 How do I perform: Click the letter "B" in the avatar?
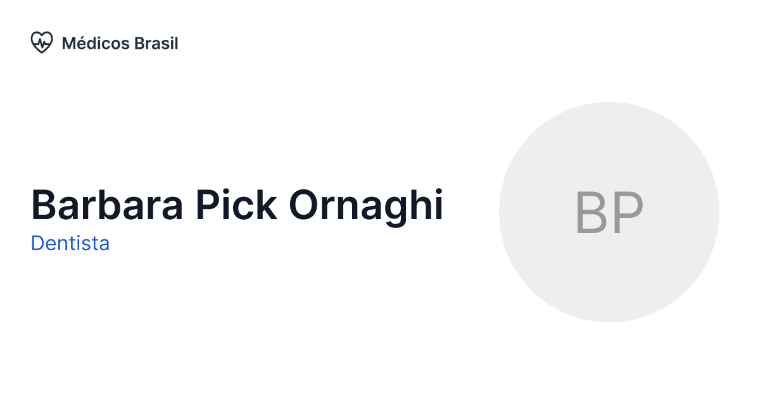590,213
